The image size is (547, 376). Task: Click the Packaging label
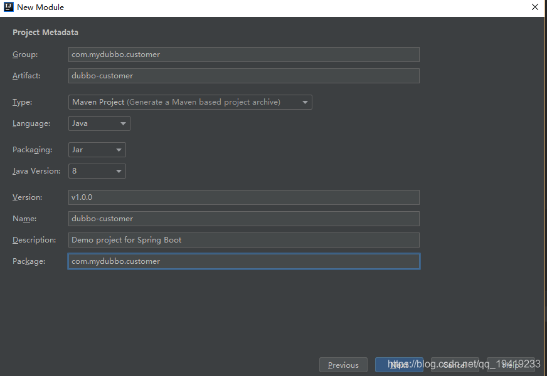[33, 150]
